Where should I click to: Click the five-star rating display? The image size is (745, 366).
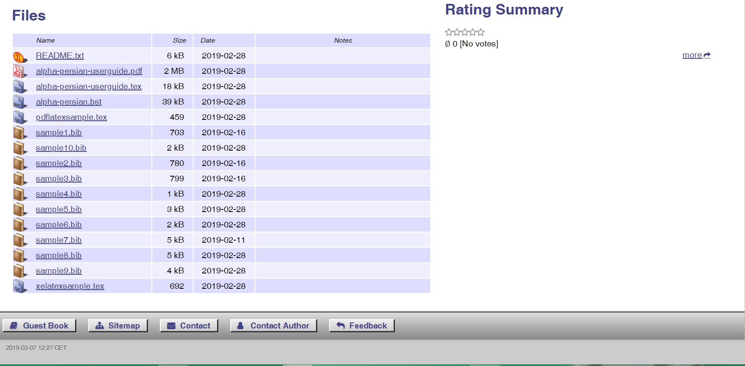point(464,32)
